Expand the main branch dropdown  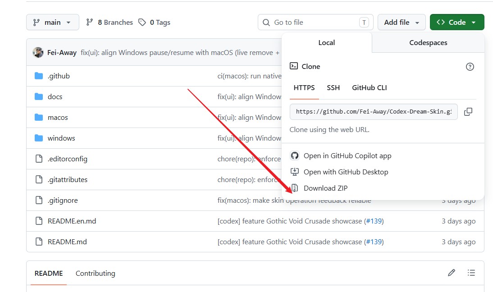pyautogui.click(x=53, y=23)
